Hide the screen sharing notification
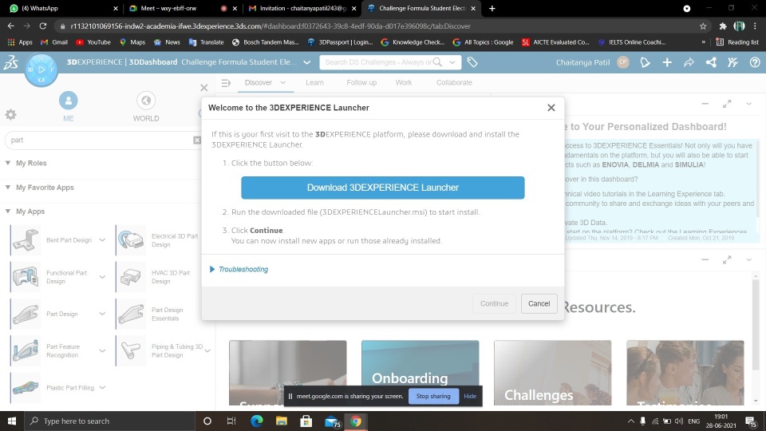 470,397
